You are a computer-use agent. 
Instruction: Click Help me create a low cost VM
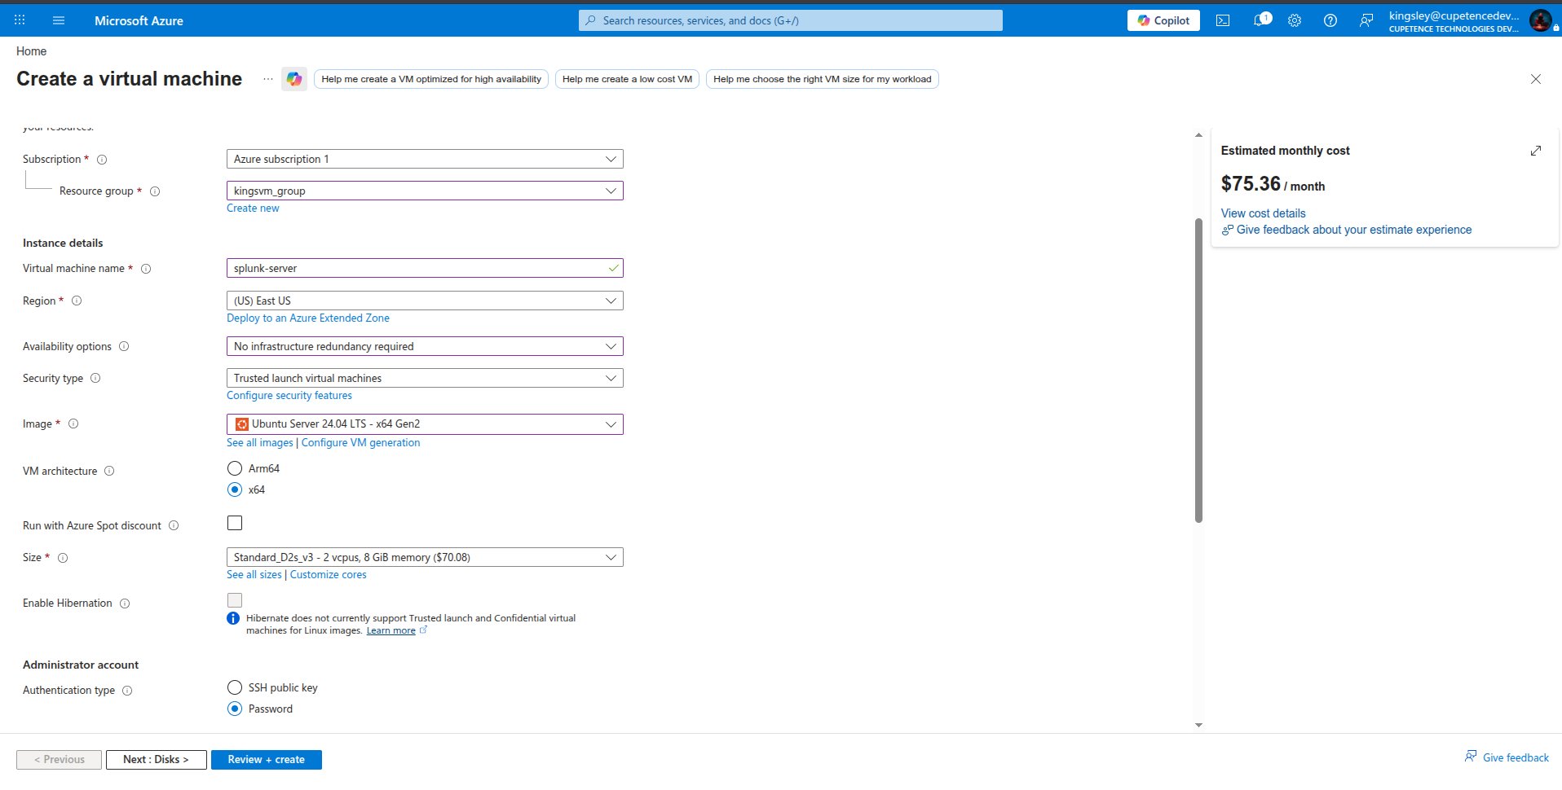coord(627,79)
